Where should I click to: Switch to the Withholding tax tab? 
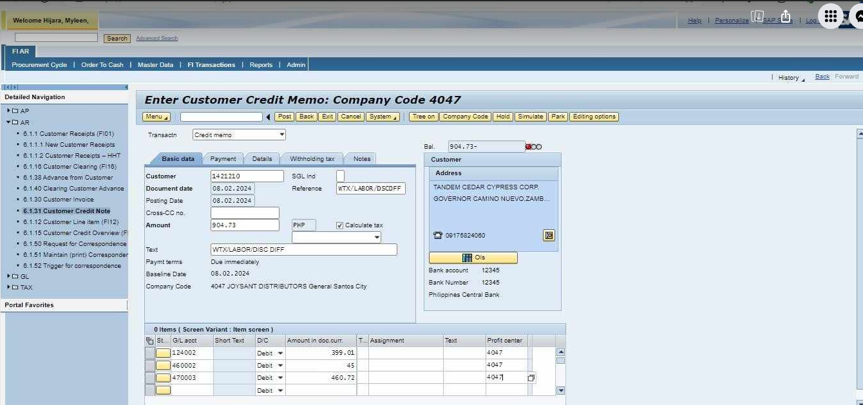[312, 159]
